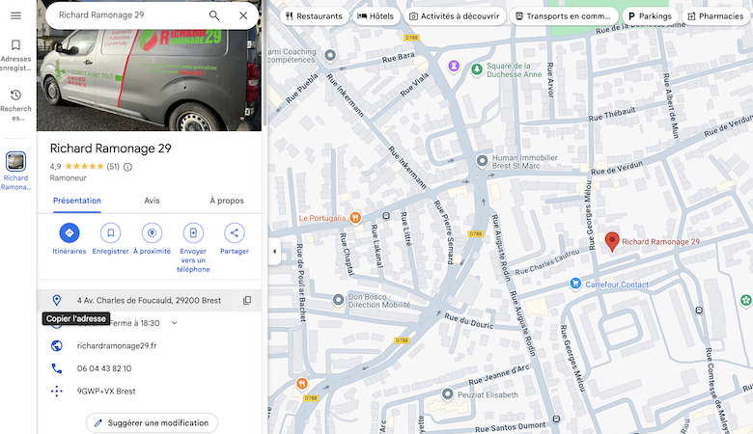Viewport: 753px width, 434px height.
Task: Click the phone handset icon
Action: pos(57,368)
